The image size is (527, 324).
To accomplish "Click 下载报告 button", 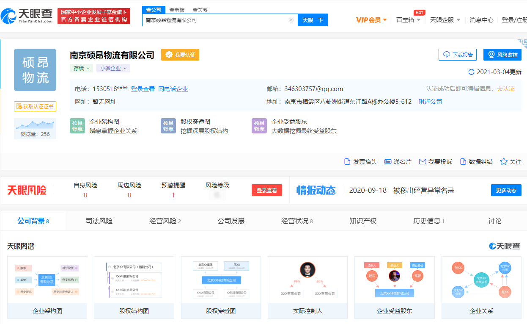I will pos(458,55).
